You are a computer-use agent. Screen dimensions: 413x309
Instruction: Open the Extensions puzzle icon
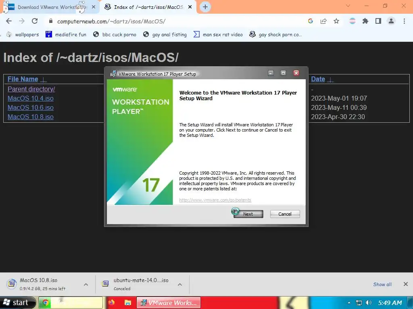tap(365, 21)
